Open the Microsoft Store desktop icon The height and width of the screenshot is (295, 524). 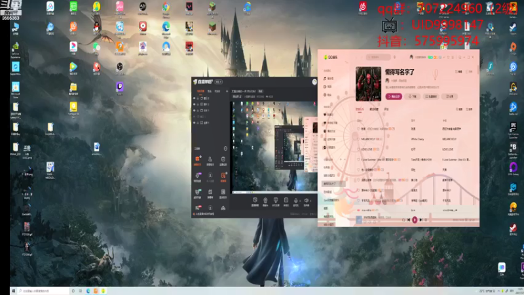click(15, 90)
